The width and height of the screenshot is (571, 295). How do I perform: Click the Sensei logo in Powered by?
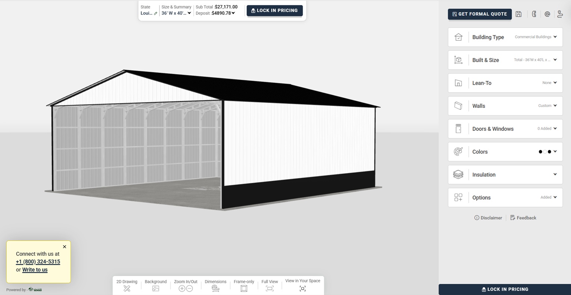35,290
